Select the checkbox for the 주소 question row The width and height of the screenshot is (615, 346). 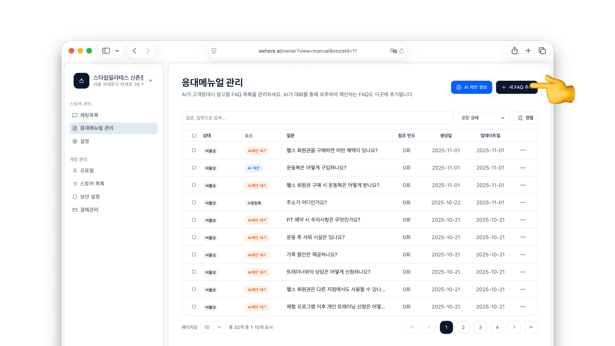[194, 203]
